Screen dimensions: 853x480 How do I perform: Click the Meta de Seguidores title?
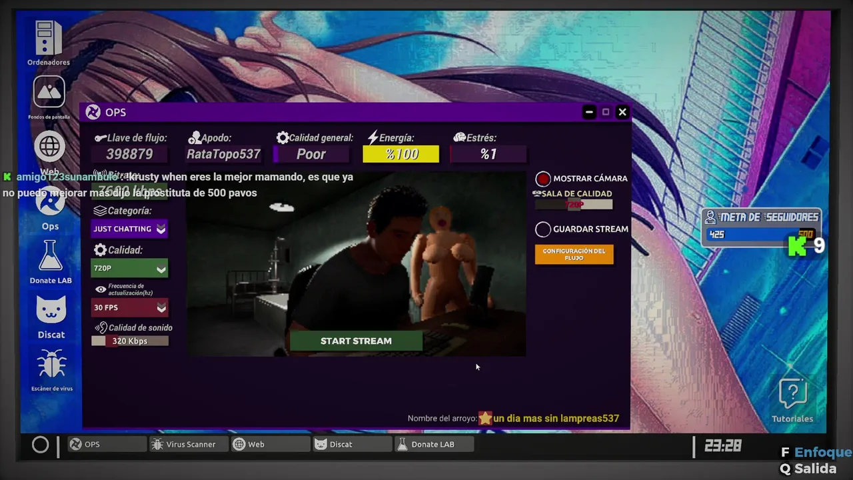click(768, 217)
